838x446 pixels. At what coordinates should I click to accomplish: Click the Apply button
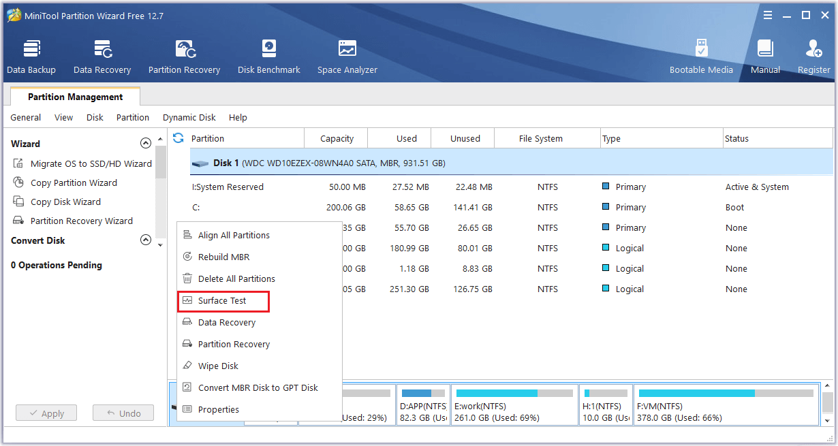(x=46, y=413)
